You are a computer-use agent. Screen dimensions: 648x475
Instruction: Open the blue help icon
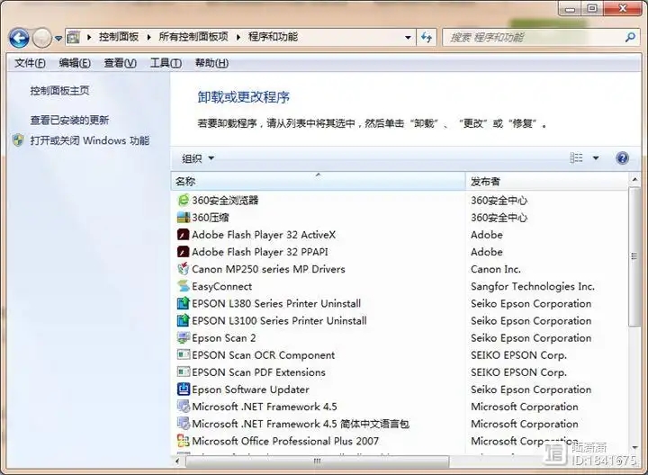click(x=622, y=157)
